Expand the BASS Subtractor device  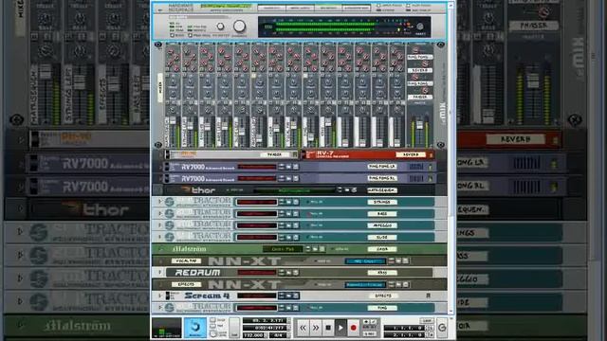(x=160, y=213)
